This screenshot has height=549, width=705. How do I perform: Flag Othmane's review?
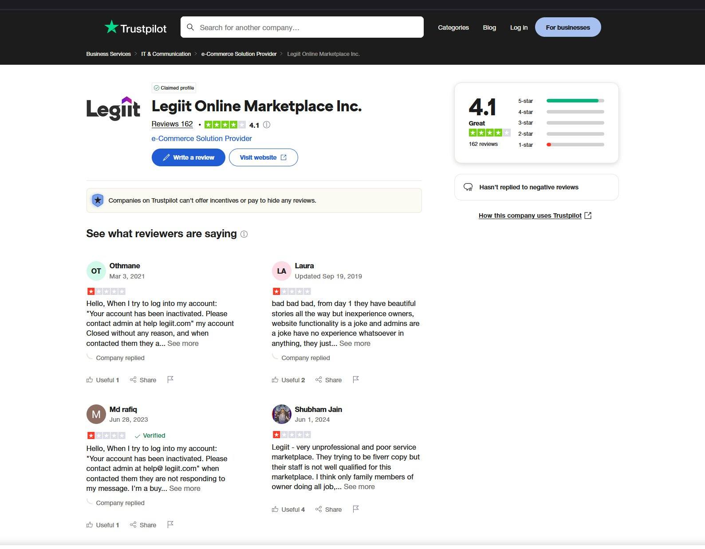pos(170,380)
